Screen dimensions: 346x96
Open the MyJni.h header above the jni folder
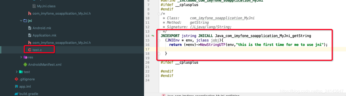tap(62, 13)
